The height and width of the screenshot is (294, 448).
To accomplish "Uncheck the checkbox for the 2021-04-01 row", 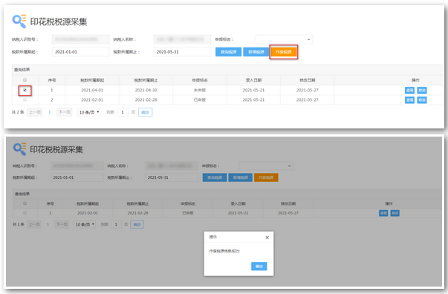I will click(x=25, y=90).
